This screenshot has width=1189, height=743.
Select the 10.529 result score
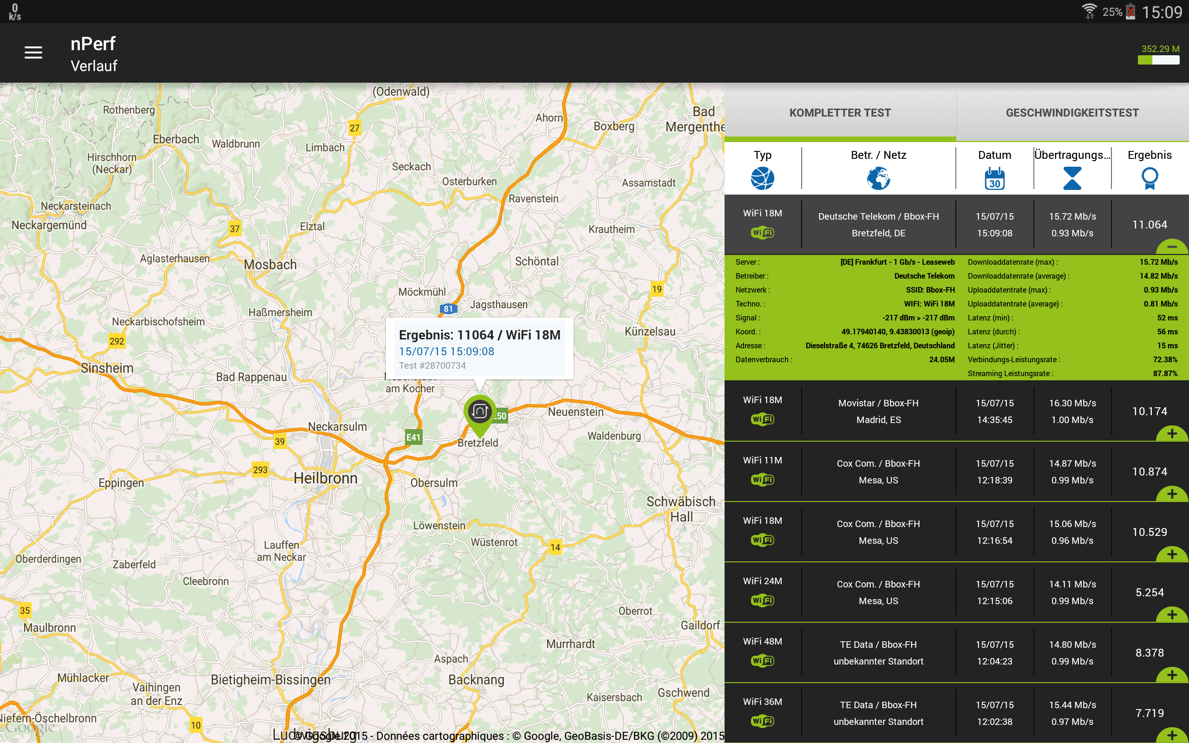pyautogui.click(x=1150, y=532)
